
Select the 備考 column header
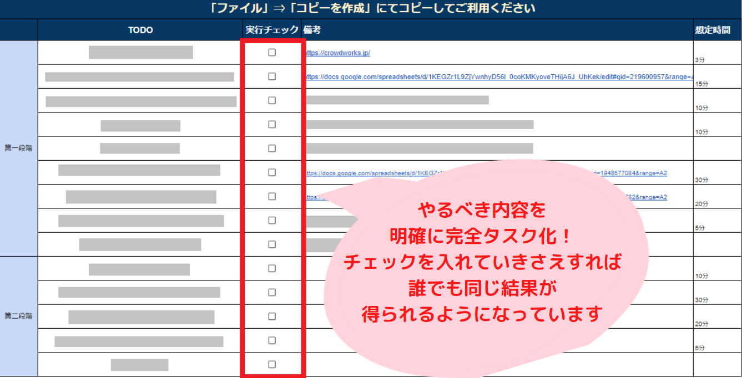click(497, 30)
